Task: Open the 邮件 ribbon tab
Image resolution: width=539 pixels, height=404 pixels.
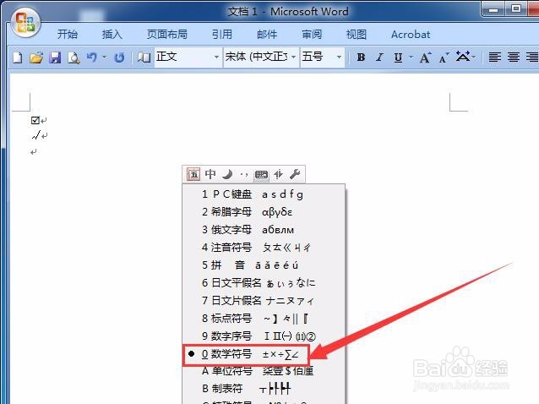Action: coord(267,35)
